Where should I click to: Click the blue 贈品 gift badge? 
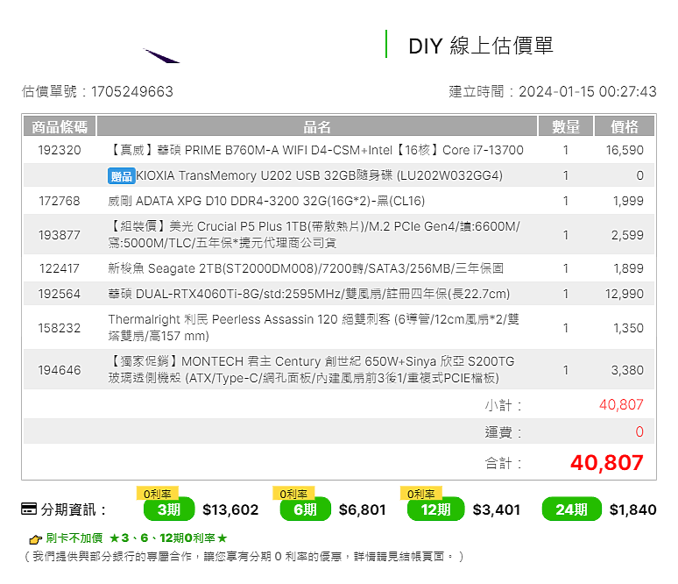pos(122,175)
